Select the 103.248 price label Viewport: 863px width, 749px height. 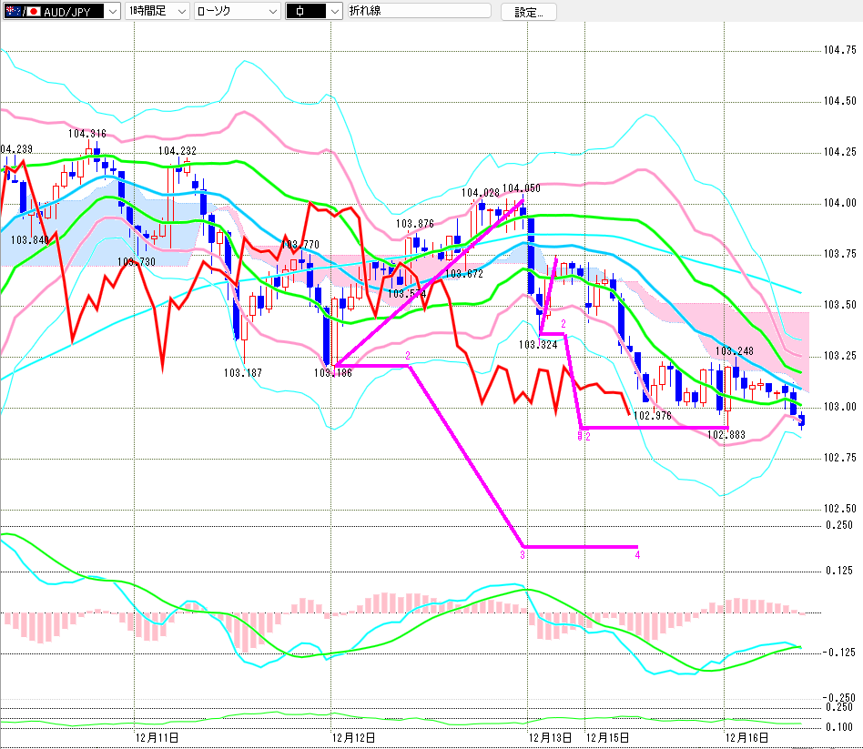click(x=734, y=351)
